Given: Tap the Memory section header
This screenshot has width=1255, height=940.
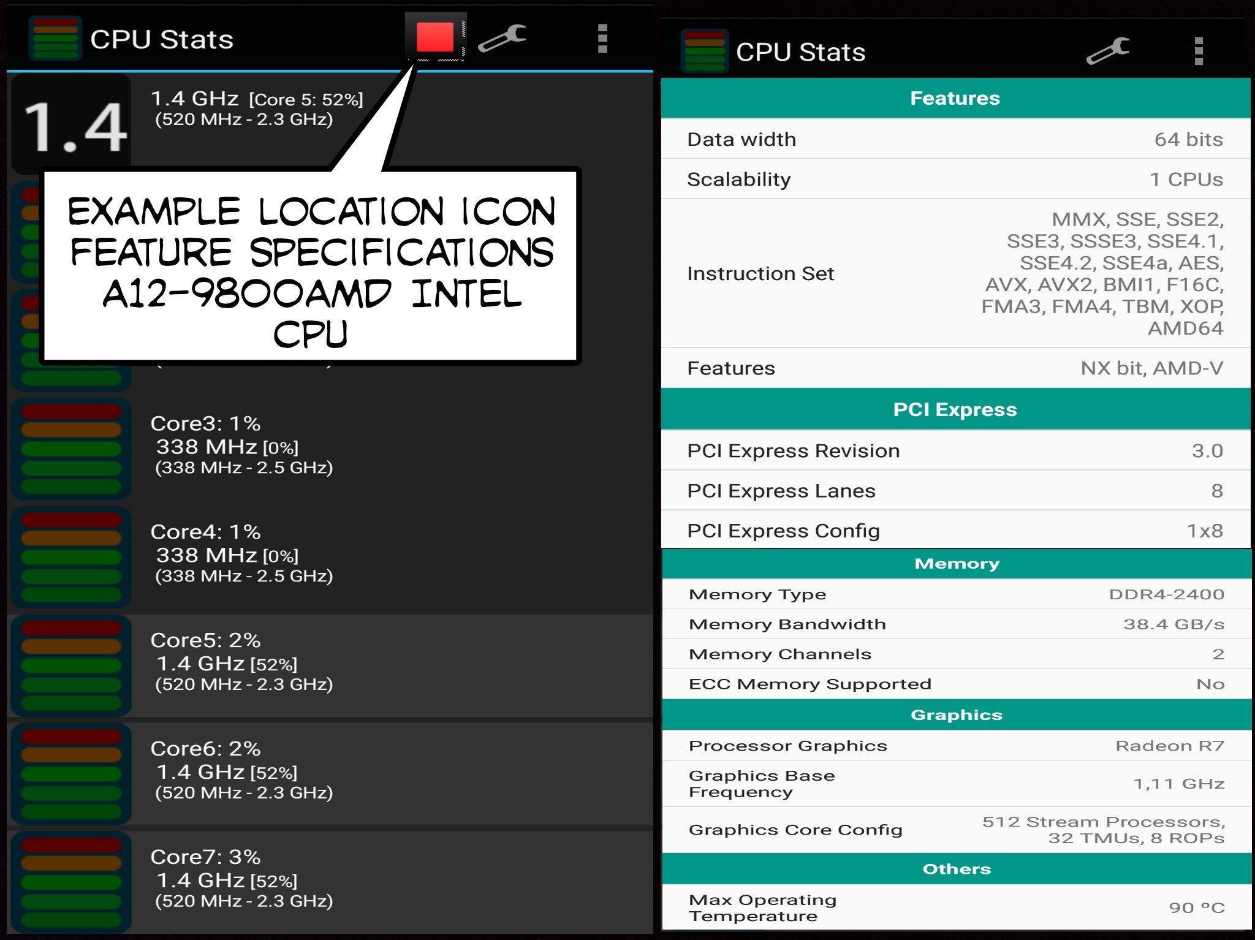Looking at the screenshot, I should 957,564.
